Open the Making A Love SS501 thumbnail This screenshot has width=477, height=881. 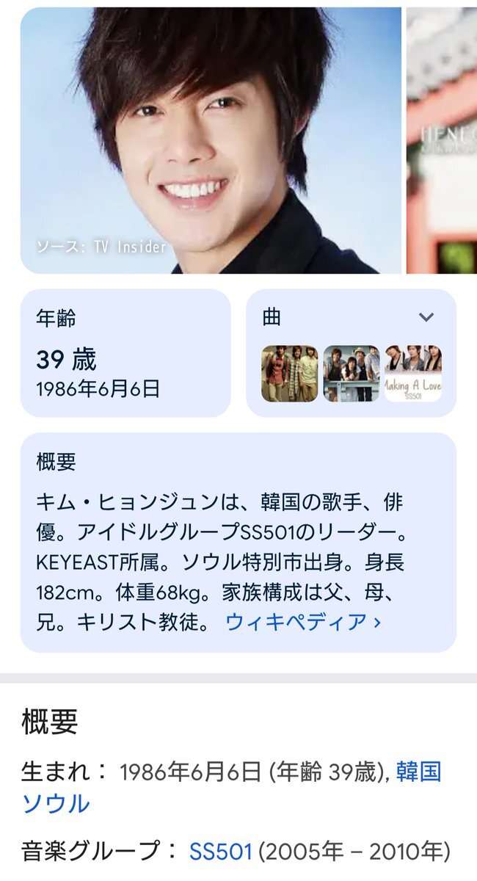pyautogui.click(x=413, y=374)
